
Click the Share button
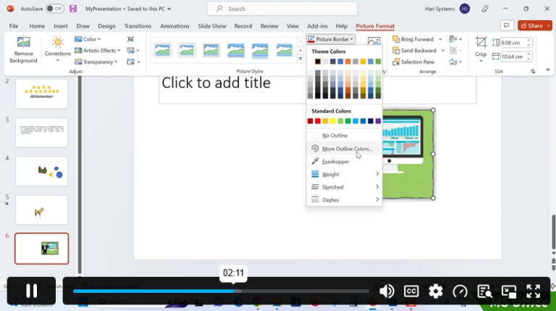click(532, 25)
